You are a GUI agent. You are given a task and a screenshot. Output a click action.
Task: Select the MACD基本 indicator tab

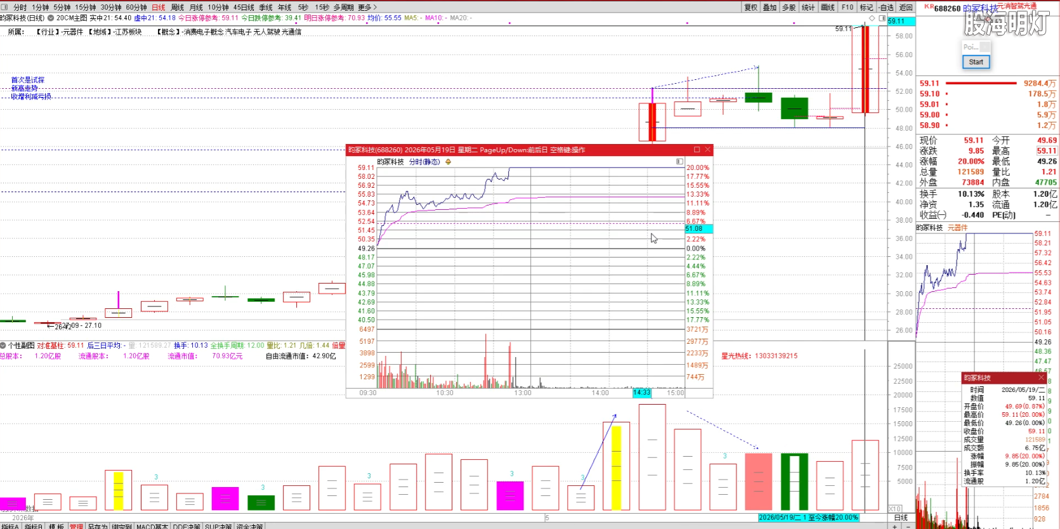(152, 526)
